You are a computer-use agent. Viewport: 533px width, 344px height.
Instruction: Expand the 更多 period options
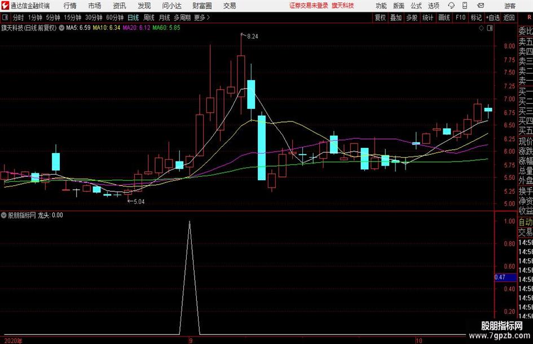tap(202, 18)
